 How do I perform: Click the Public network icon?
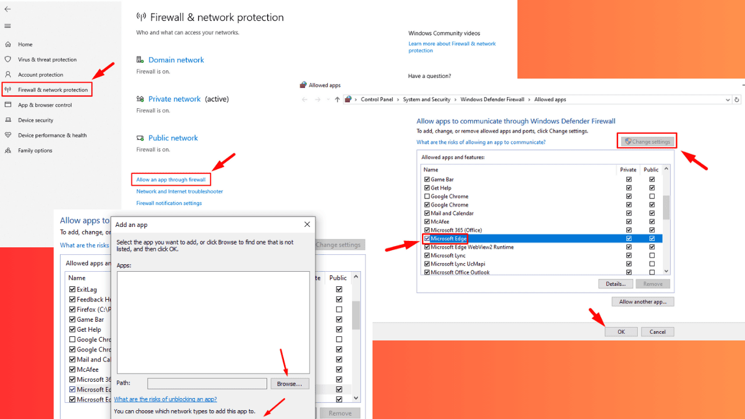click(x=140, y=138)
